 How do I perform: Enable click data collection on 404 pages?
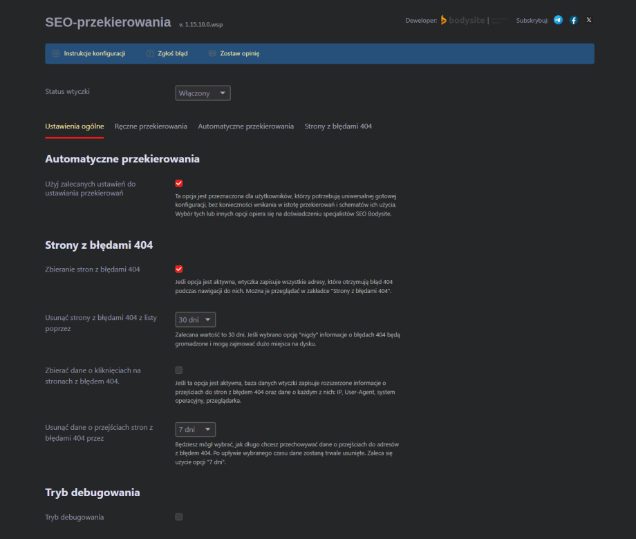179,370
